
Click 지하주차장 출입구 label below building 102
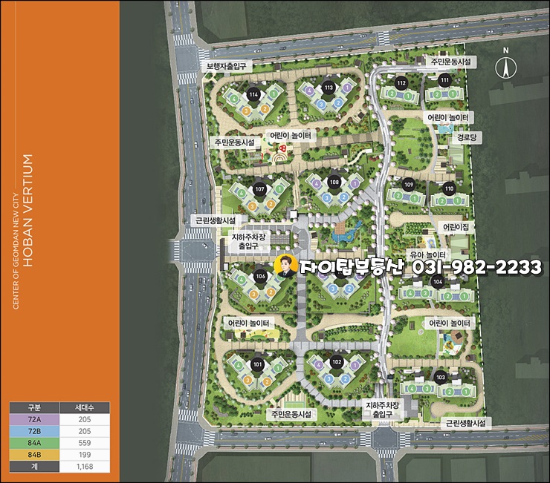[382, 410]
